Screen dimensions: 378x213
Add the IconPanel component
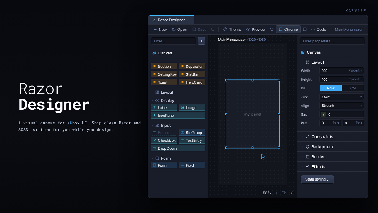178,115
